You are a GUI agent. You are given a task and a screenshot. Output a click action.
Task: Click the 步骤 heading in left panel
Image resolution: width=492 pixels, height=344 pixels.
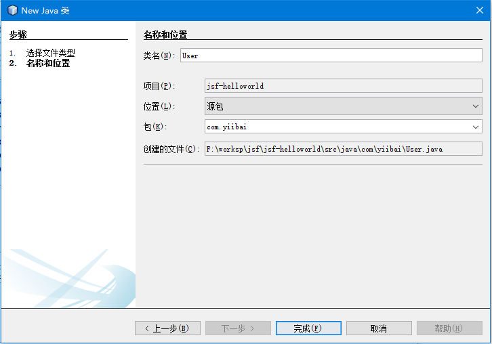18,34
